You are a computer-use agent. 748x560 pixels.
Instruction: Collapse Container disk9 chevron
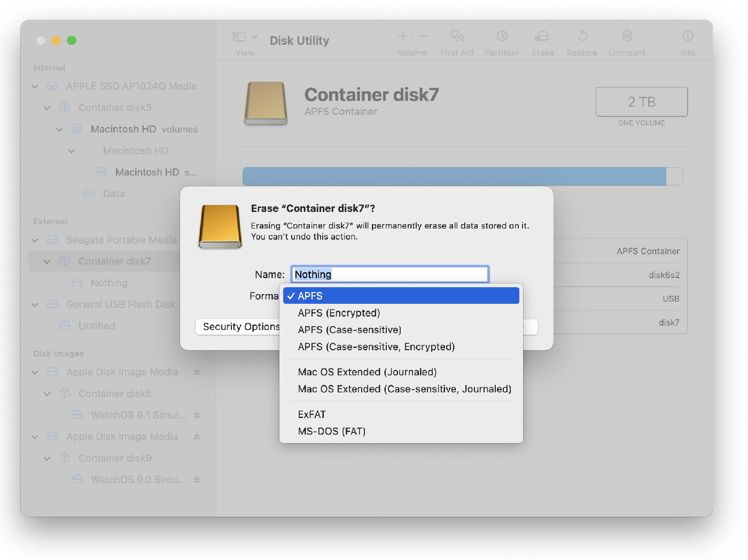[47, 459]
